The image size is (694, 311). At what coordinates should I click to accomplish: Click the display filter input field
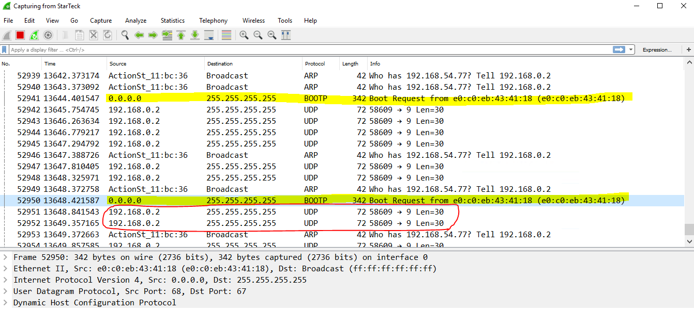(x=309, y=50)
